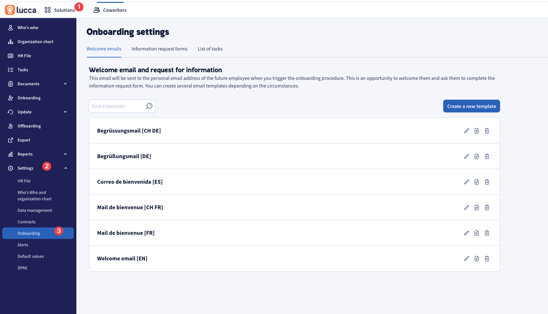Click the search magnifier icon
Viewport: 548px width, 314px height.
click(x=149, y=106)
